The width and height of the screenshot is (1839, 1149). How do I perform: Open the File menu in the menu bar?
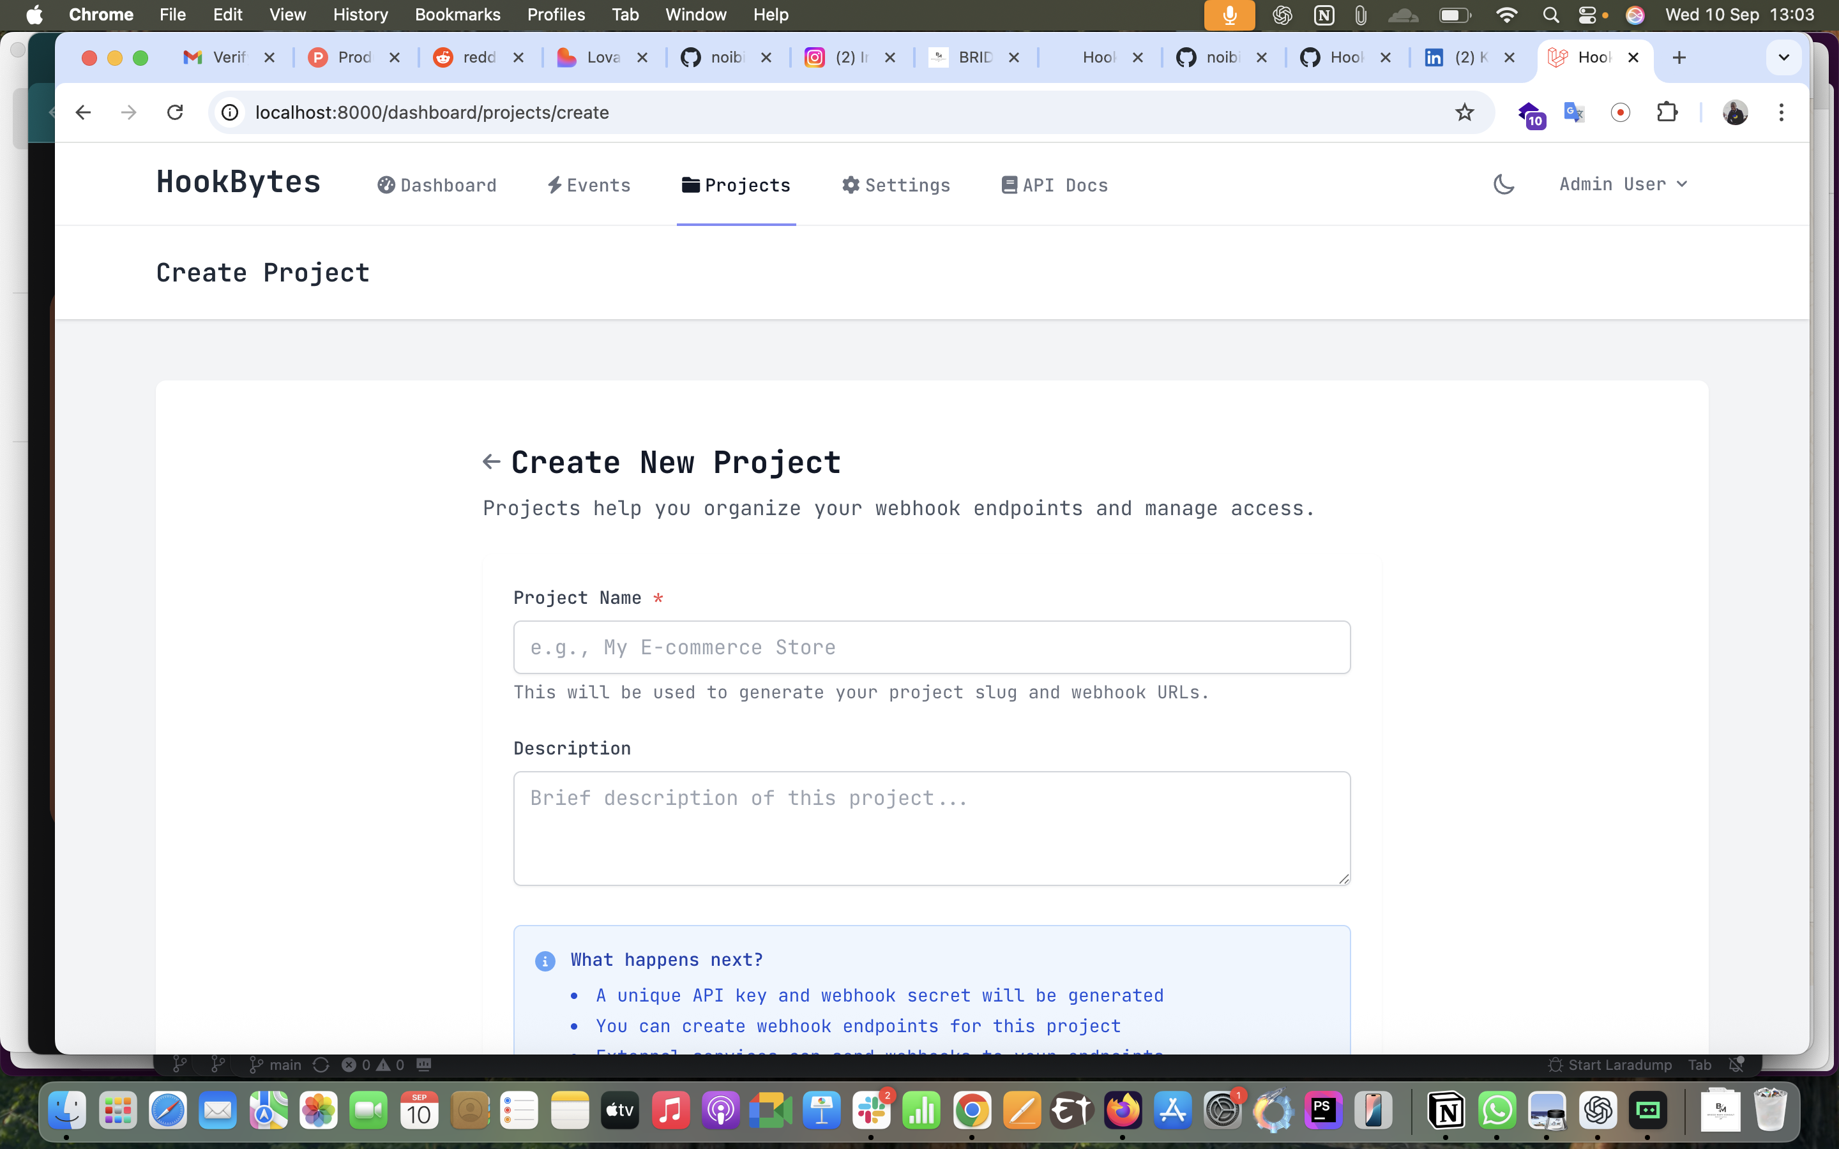pyautogui.click(x=172, y=15)
